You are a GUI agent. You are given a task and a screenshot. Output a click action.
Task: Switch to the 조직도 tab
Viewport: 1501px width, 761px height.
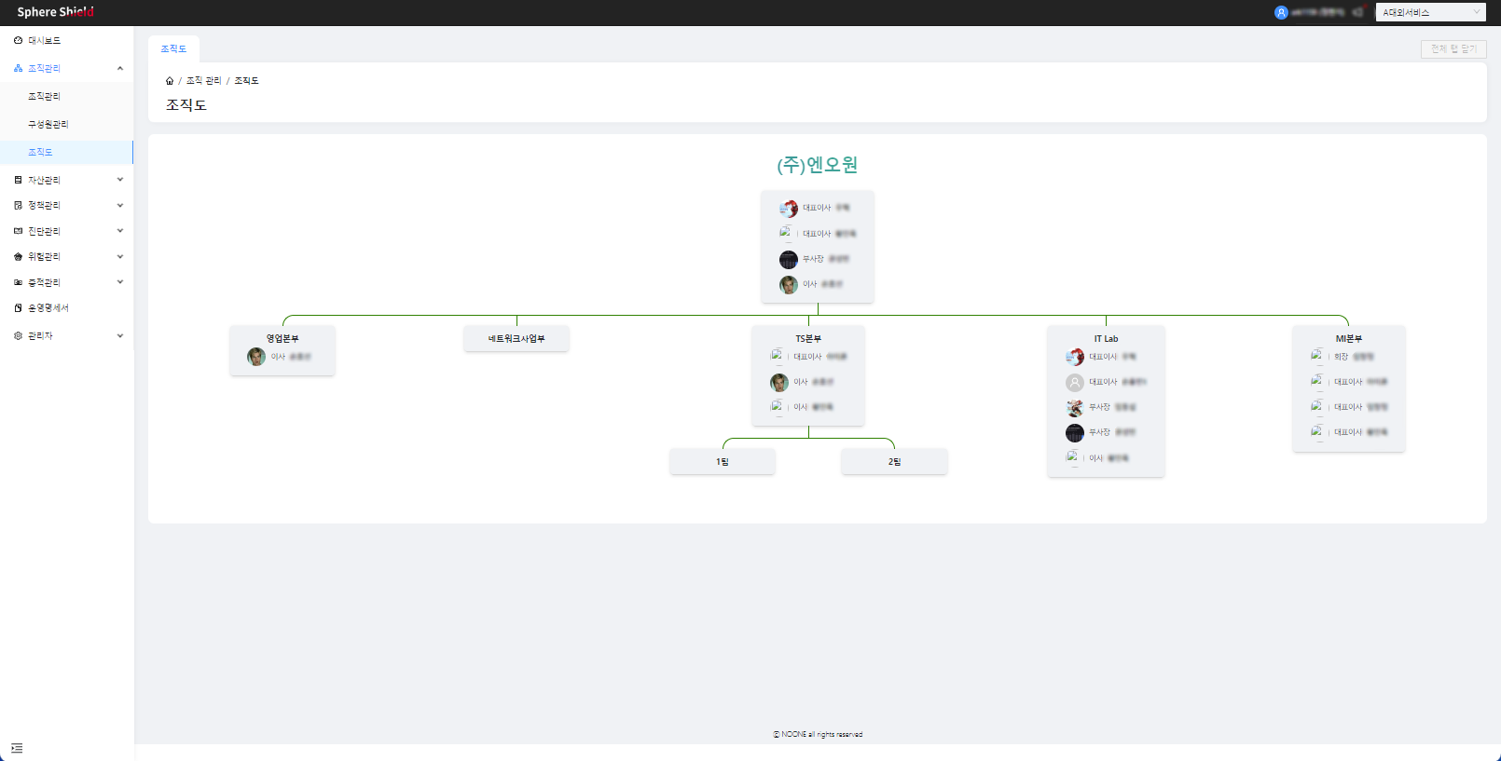point(173,49)
